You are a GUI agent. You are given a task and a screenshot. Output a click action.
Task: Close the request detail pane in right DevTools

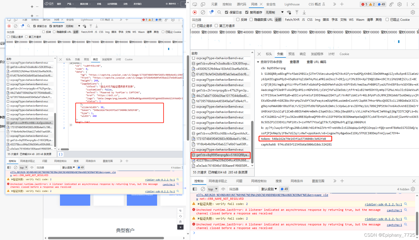pyautogui.click(x=259, y=54)
